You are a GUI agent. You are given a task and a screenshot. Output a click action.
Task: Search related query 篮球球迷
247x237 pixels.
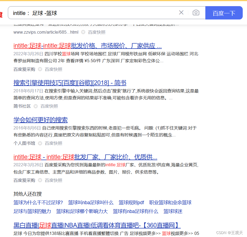click(x=173, y=211)
